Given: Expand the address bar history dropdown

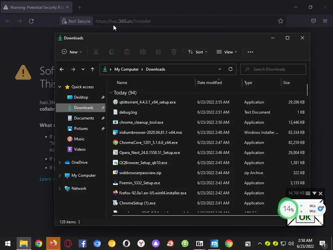Looking at the screenshot, I should coord(220,69).
